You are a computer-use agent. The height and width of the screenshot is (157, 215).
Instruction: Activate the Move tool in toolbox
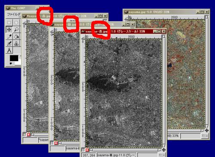tap(9, 30)
